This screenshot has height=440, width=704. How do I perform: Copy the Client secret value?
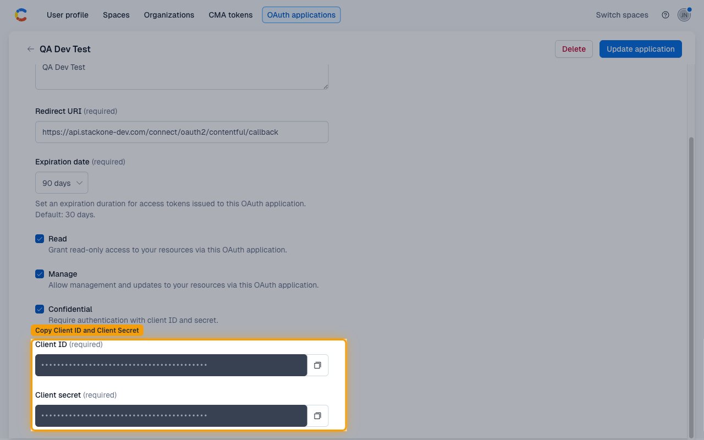click(x=317, y=416)
